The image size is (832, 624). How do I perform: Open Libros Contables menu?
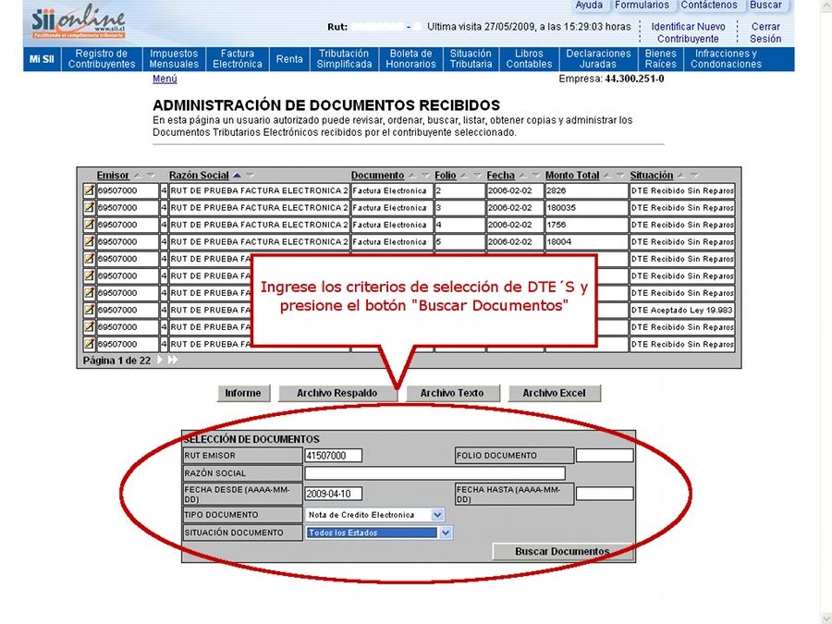click(529, 59)
